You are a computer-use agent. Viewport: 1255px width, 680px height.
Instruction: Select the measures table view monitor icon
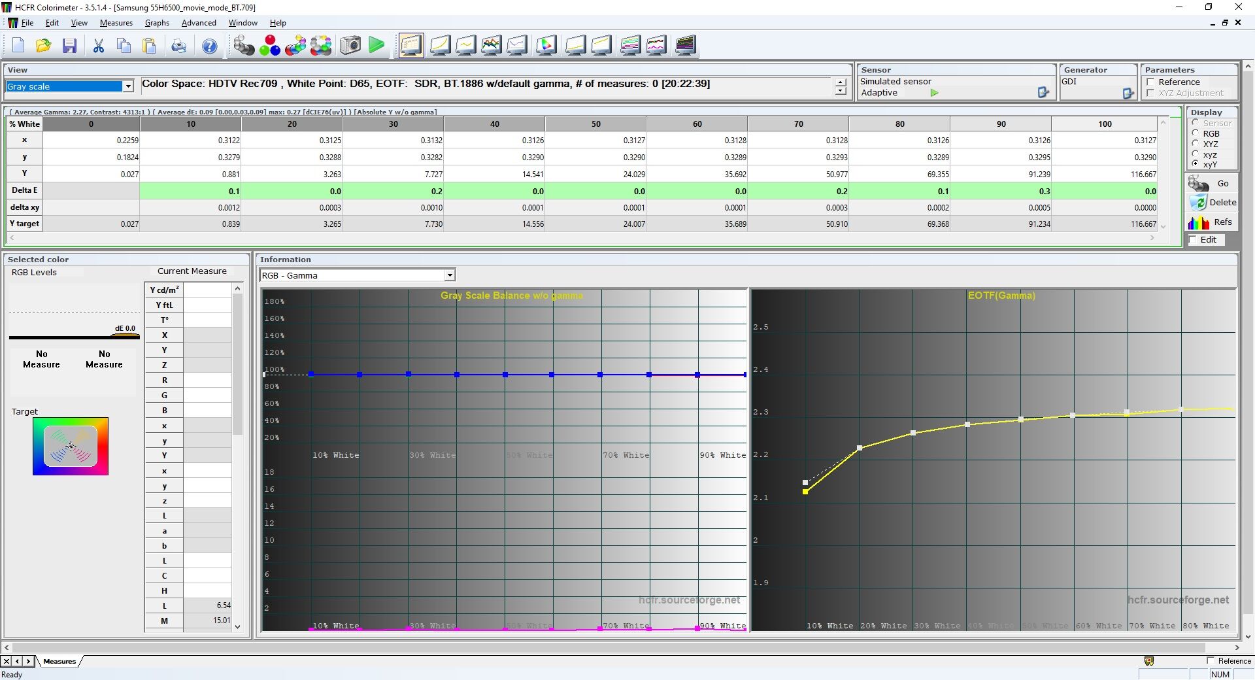point(411,45)
